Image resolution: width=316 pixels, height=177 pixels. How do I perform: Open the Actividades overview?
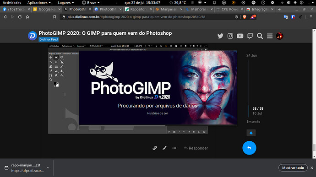tap(12, 3)
